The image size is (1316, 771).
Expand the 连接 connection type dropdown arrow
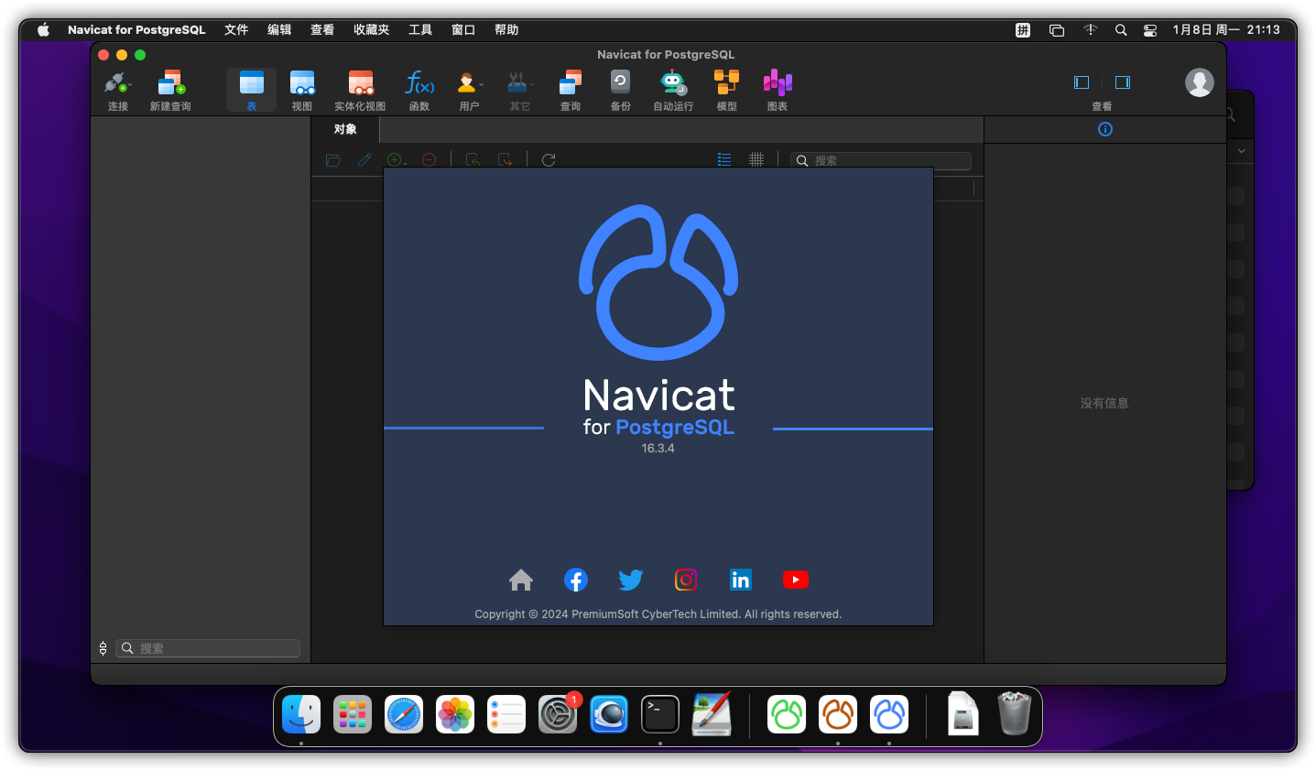pyautogui.click(x=130, y=85)
